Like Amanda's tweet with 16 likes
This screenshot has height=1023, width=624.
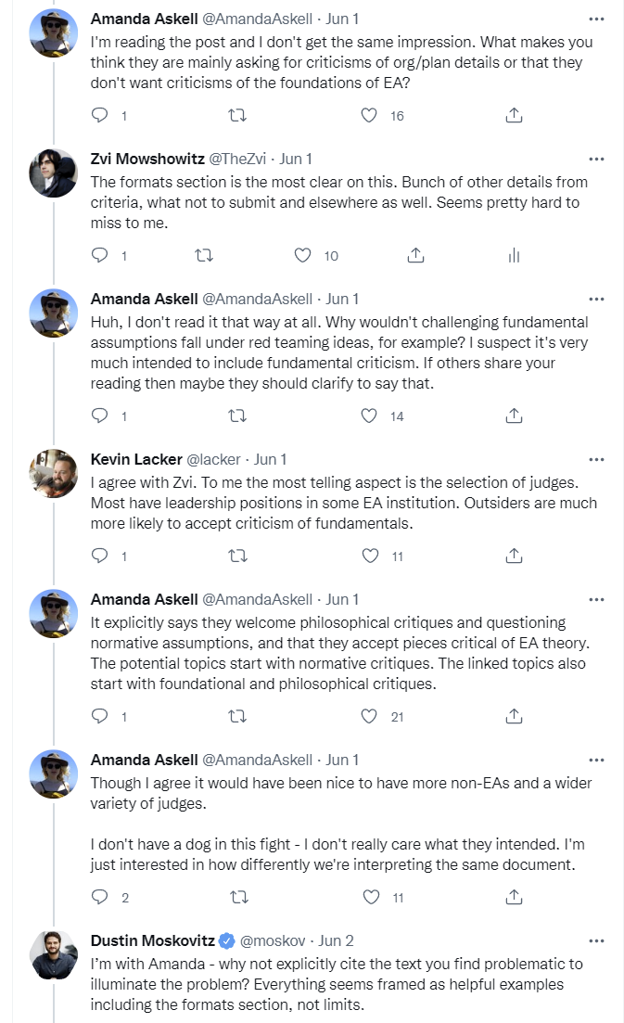pyautogui.click(x=369, y=116)
